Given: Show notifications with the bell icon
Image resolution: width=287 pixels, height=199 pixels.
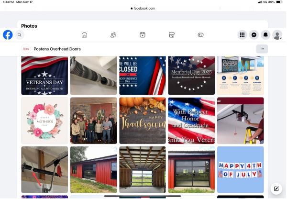Looking at the screenshot, I should click(x=265, y=35).
